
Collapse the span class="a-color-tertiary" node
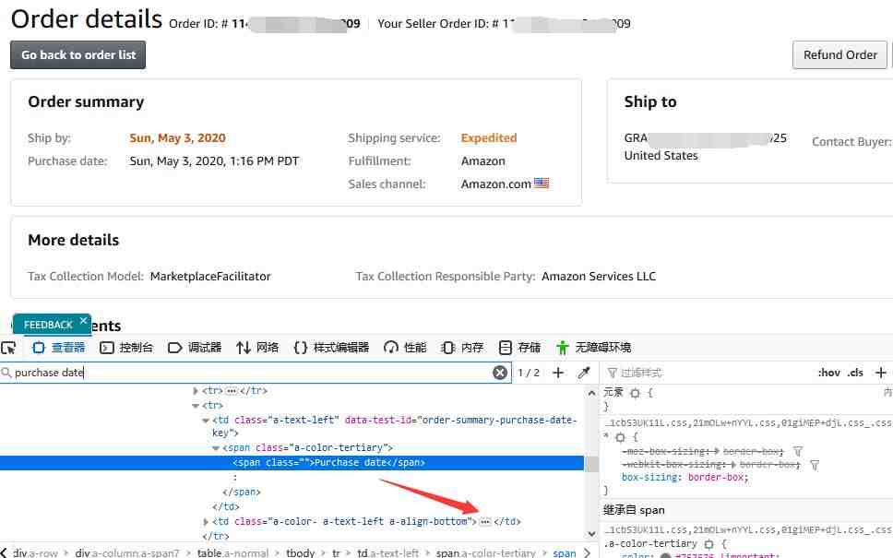click(216, 448)
